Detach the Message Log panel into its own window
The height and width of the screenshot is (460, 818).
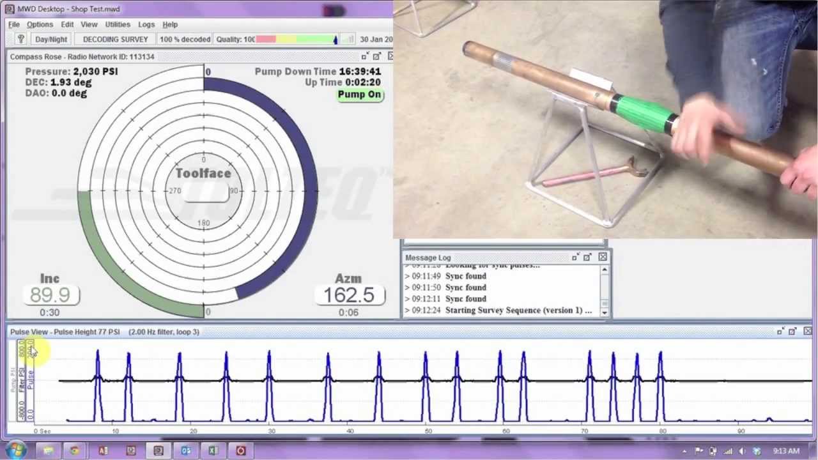[588, 257]
